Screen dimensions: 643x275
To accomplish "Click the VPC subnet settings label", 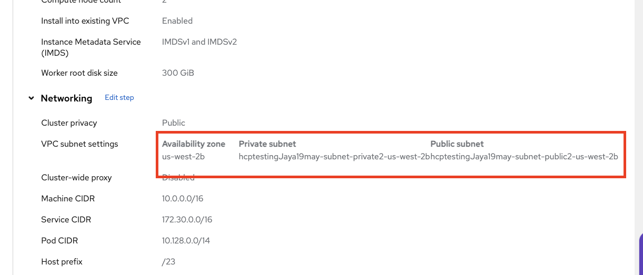I will pyautogui.click(x=79, y=144).
